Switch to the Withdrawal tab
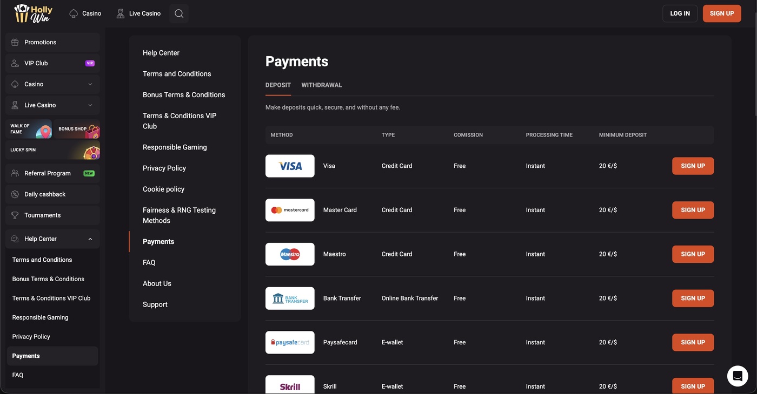757x394 pixels. pyautogui.click(x=322, y=85)
